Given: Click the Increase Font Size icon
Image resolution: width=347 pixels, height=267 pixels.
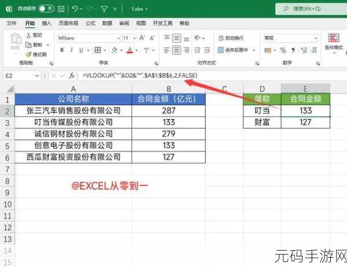Looking at the screenshot, I should click(x=142, y=38).
